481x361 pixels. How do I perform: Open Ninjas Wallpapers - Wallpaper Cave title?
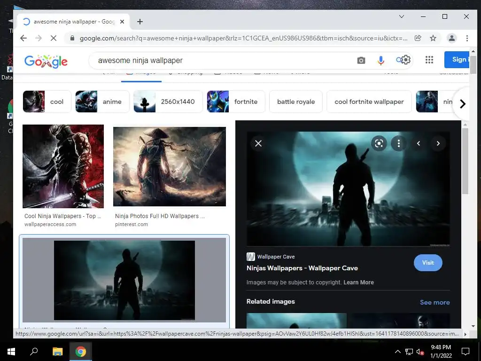coord(302,268)
